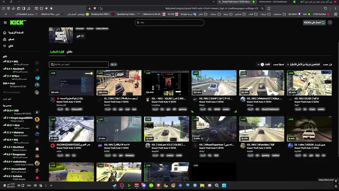
Task: Switch to the Clips tab
Action: [69, 52]
